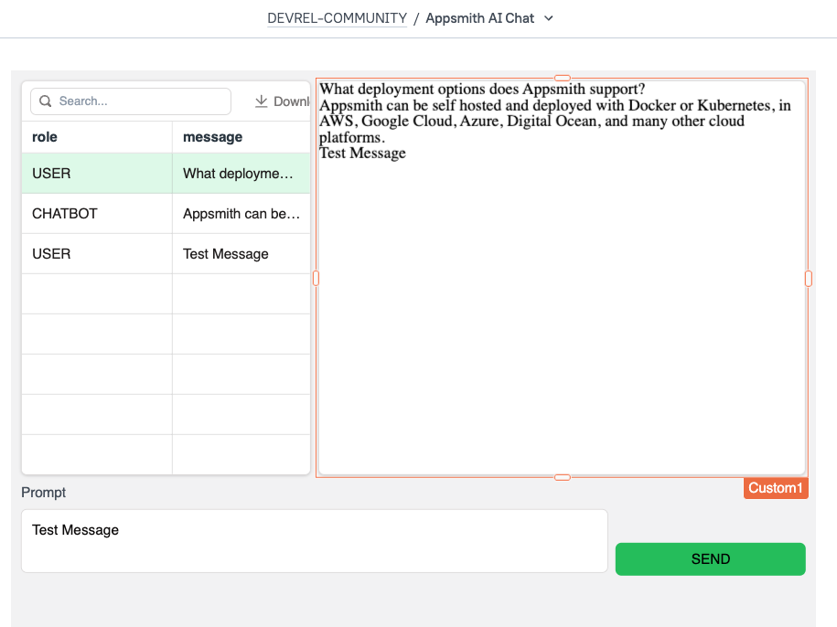Select the CHATBOT row in the table
This screenshot has width=837, height=627.
point(96,213)
